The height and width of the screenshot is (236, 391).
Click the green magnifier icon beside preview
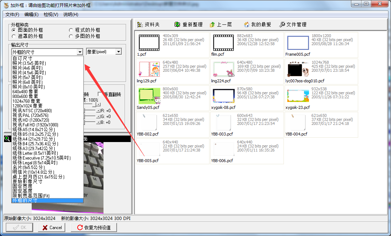coord(7,139)
